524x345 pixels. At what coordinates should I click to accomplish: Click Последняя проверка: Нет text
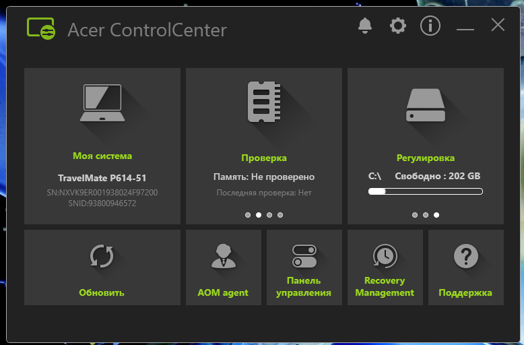(x=264, y=193)
